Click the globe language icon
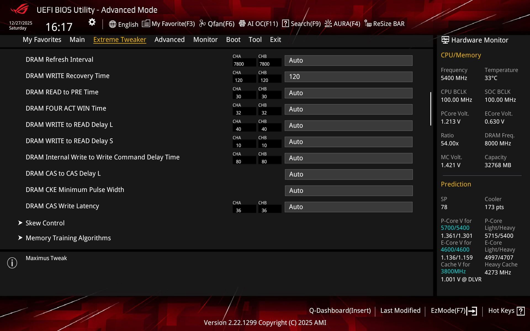This screenshot has width=530, height=331. pos(112,24)
